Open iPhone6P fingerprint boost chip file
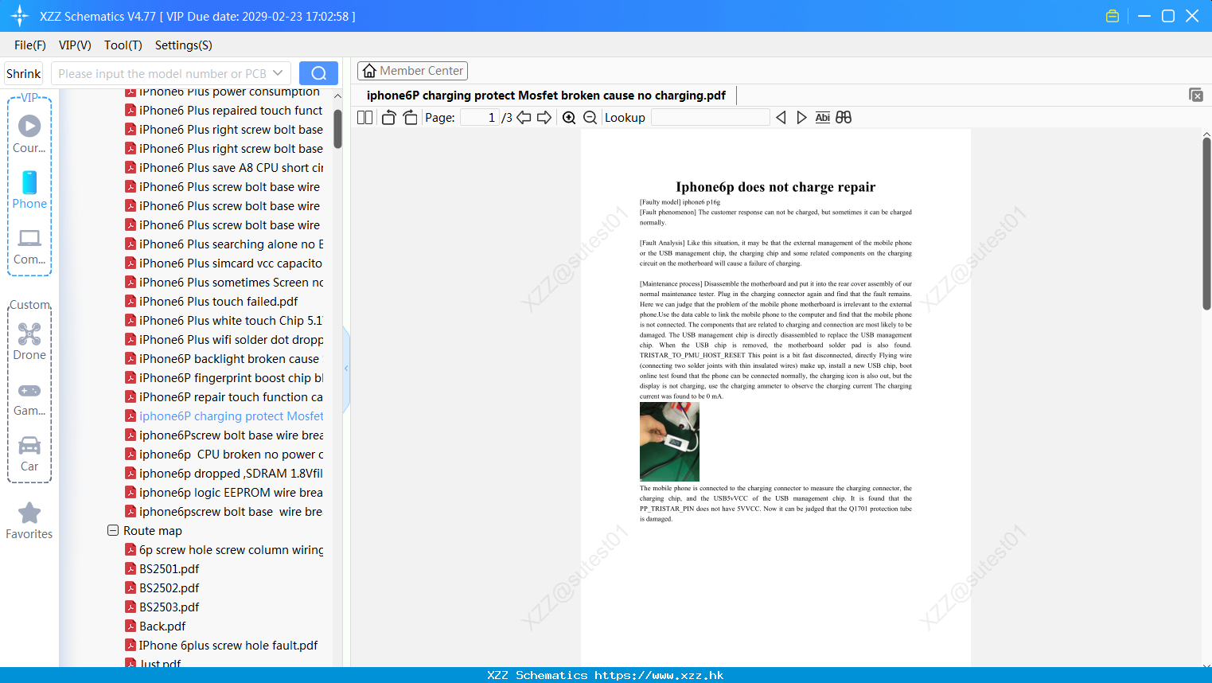The height and width of the screenshot is (683, 1212). [224, 378]
